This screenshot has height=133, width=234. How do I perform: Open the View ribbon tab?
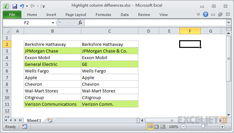[163, 15]
